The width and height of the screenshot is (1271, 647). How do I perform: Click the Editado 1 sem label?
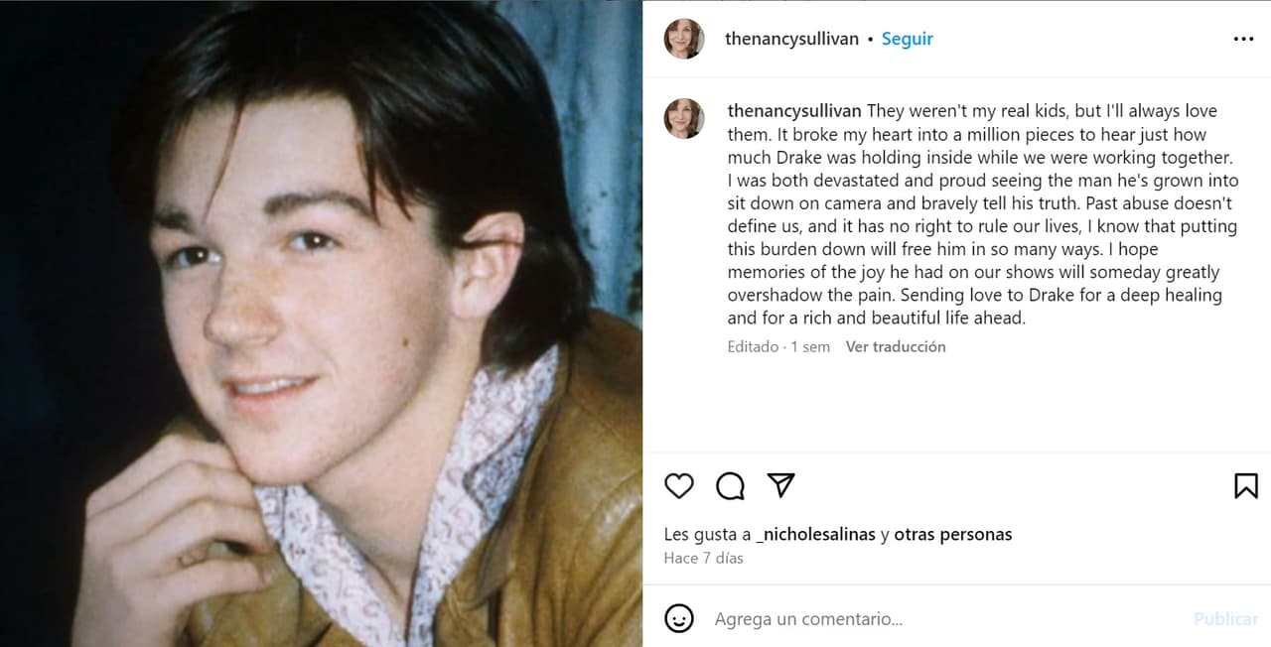[x=778, y=346]
